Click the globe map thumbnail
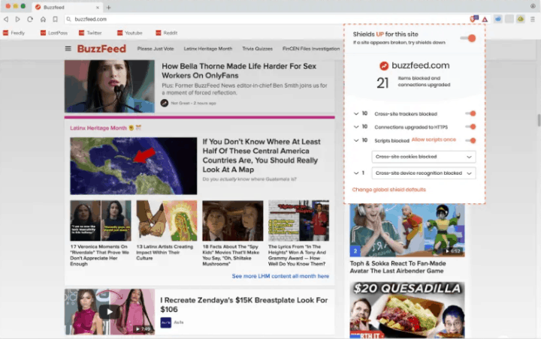Image resolution: width=541 pixels, height=339 pixels. (x=134, y=166)
